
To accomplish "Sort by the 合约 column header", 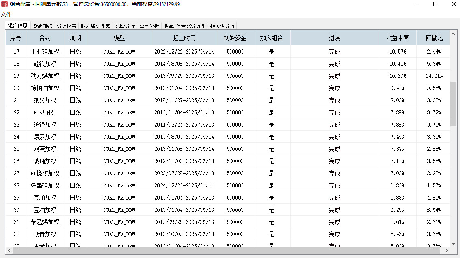I will pos(45,38).
